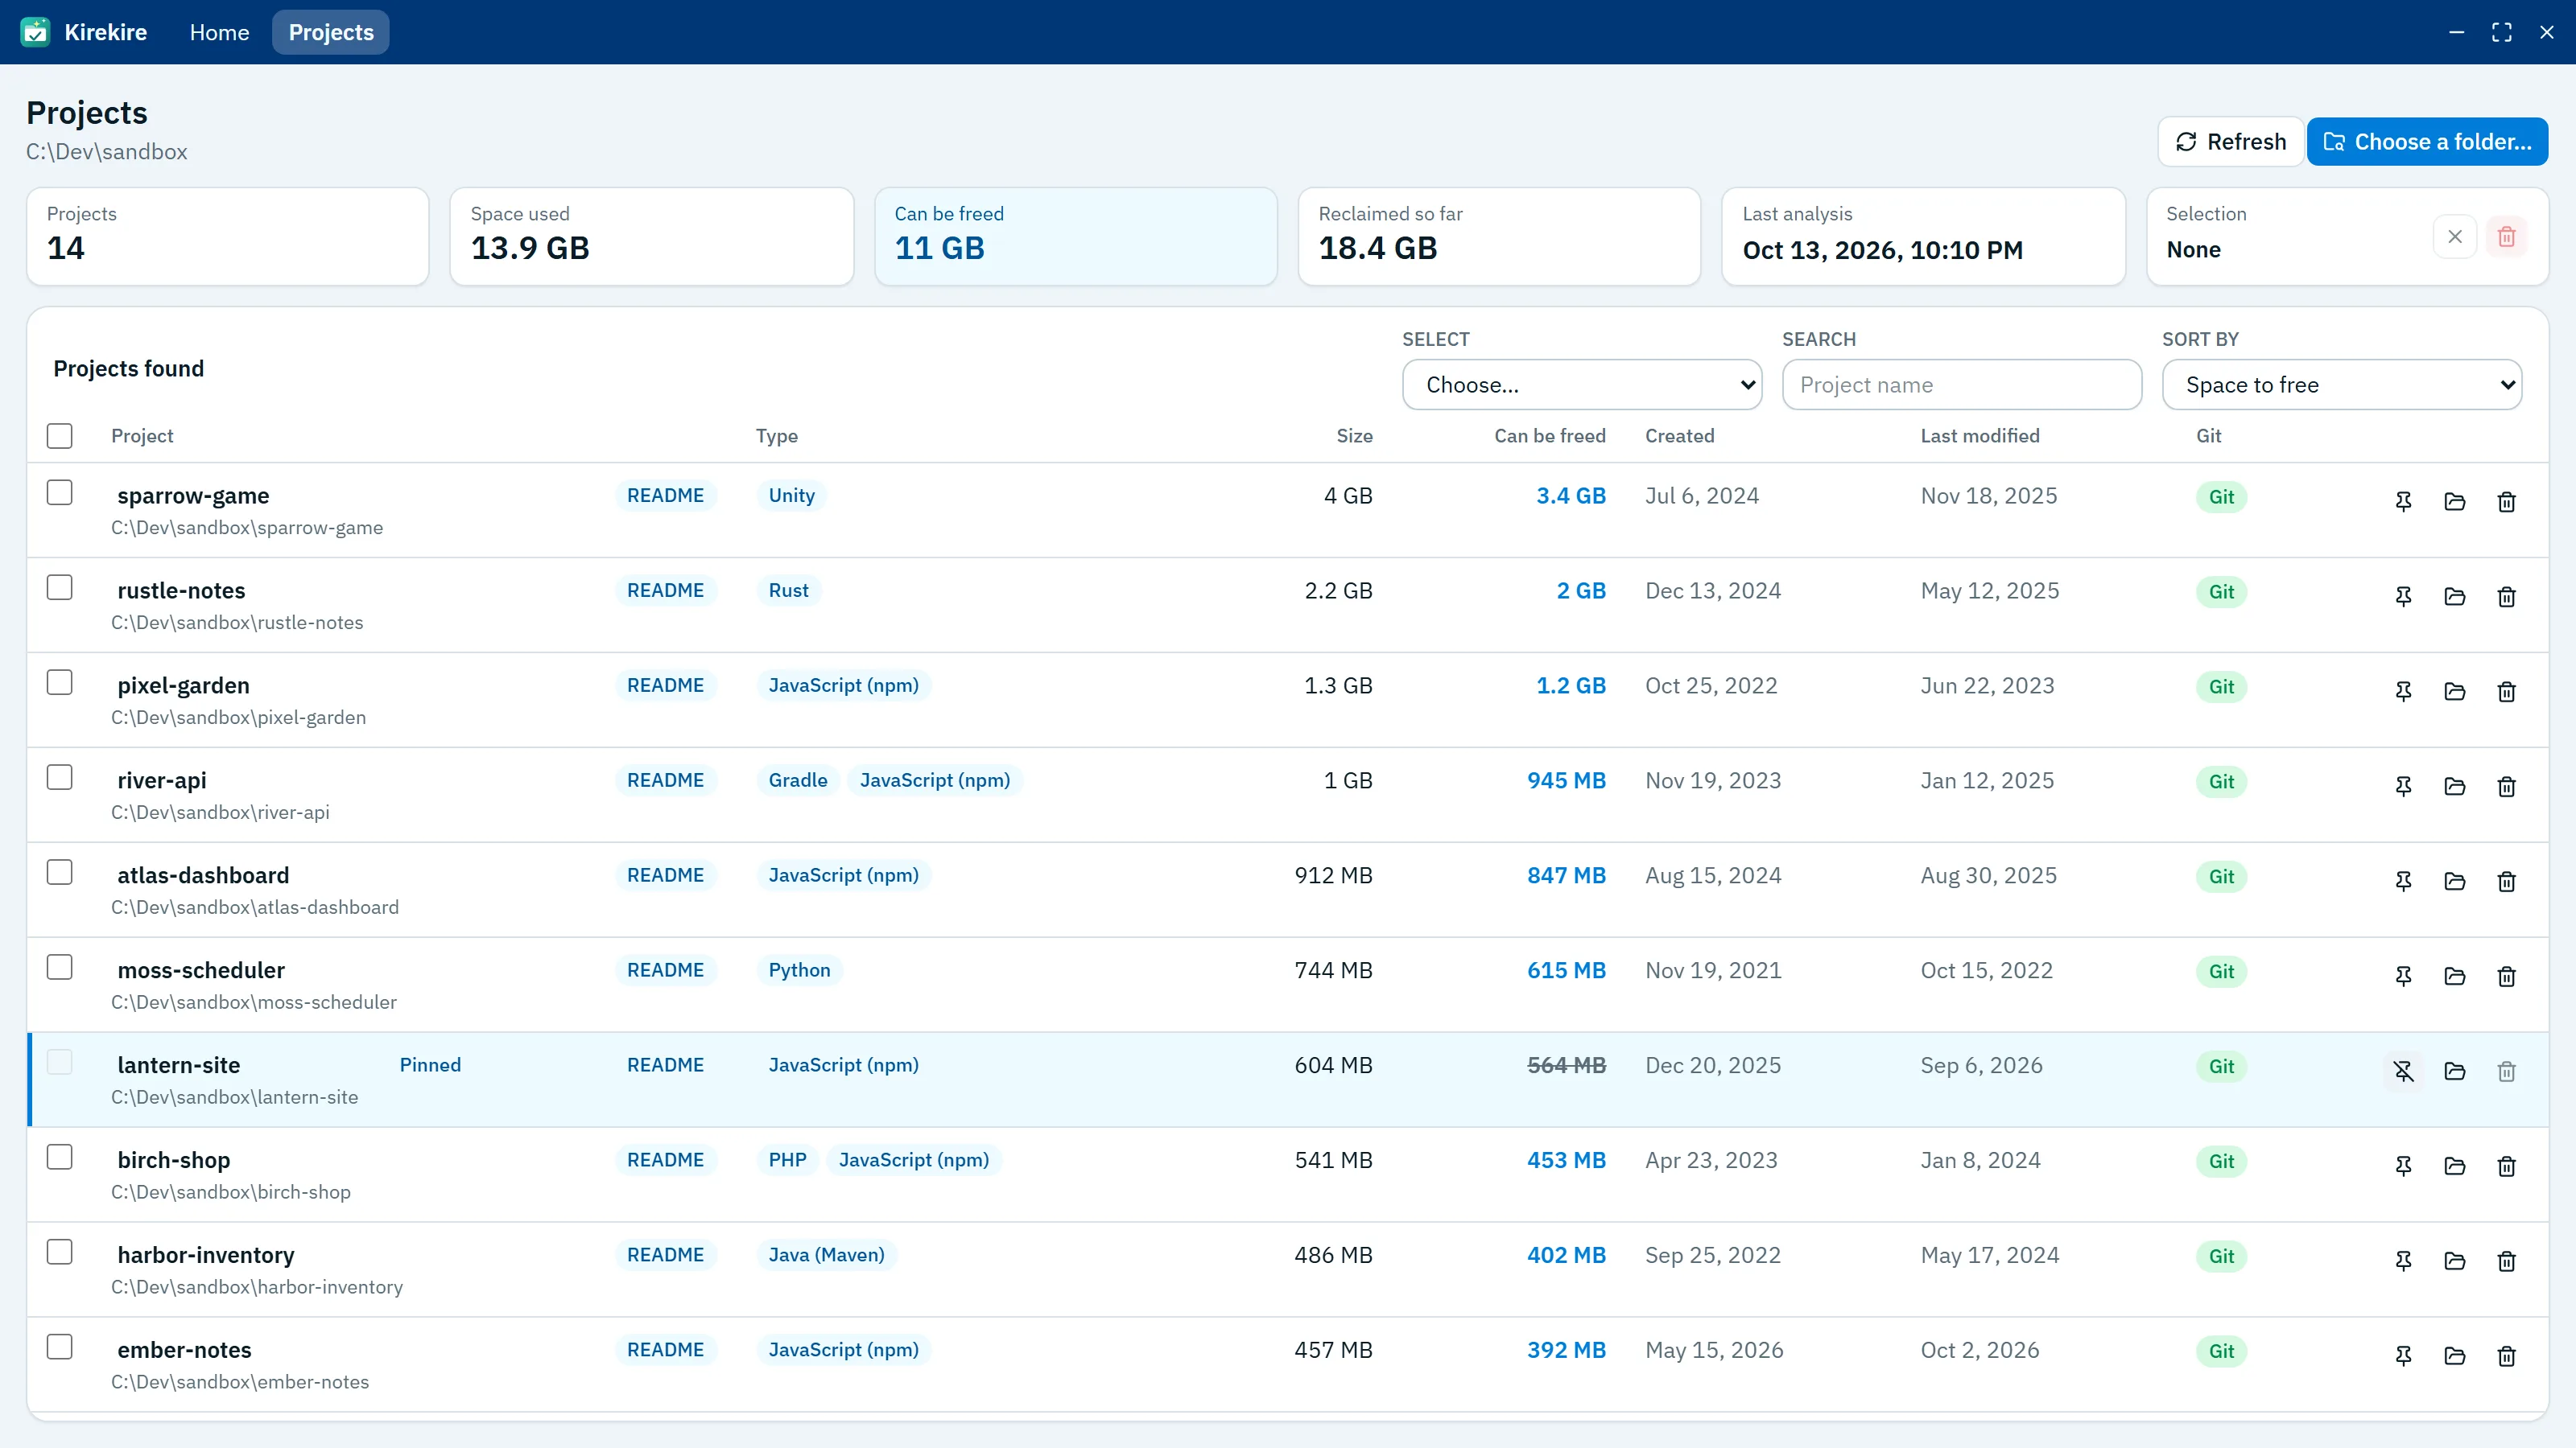Open README of birch-shop

[665, 1160]
